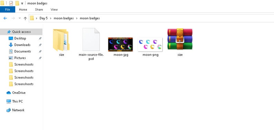Click the OneDrive cloud icon

[x=9, y=93]
